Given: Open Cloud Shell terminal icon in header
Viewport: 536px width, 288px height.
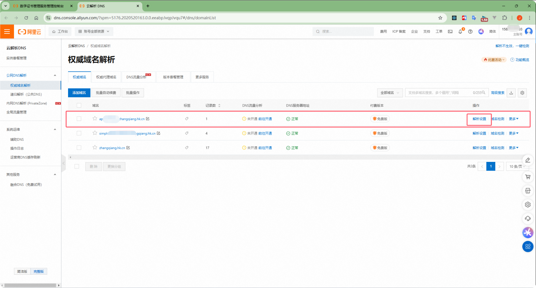Looking at the screenshot, I should click(450, 32).
